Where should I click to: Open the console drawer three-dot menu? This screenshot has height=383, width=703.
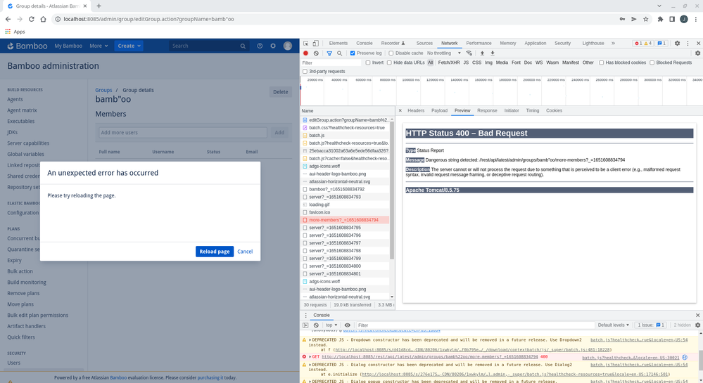[x=306, y=316]
